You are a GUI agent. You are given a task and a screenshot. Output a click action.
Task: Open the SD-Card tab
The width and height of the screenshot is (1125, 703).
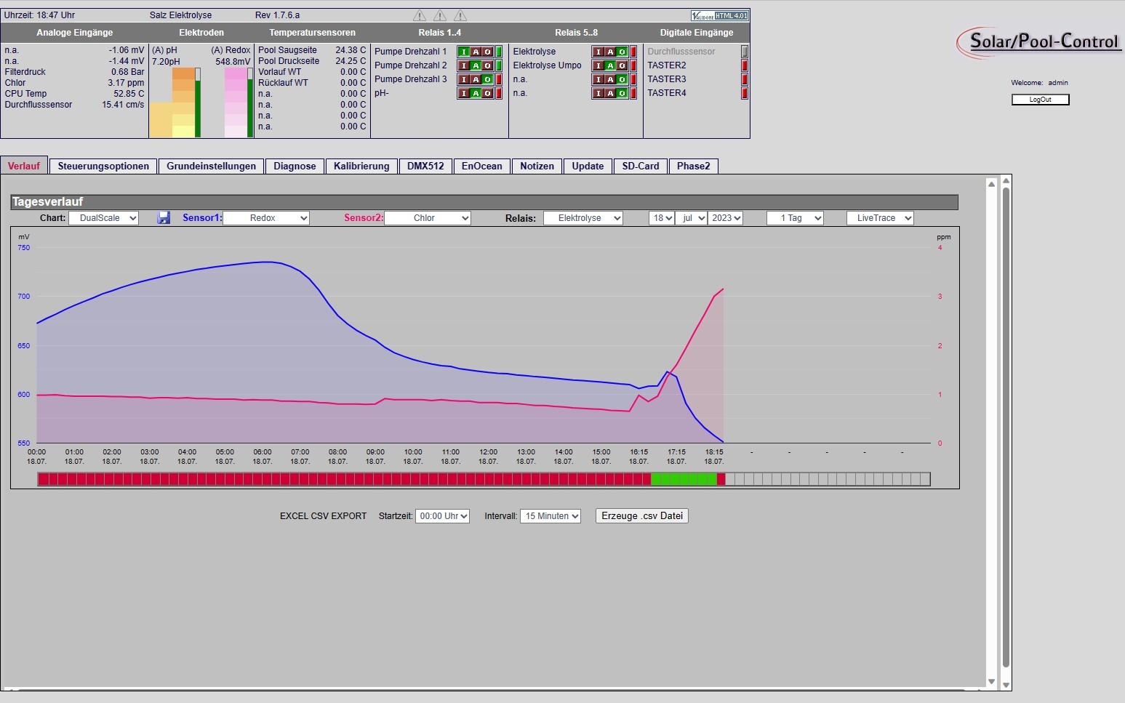[x=641, y=166]
